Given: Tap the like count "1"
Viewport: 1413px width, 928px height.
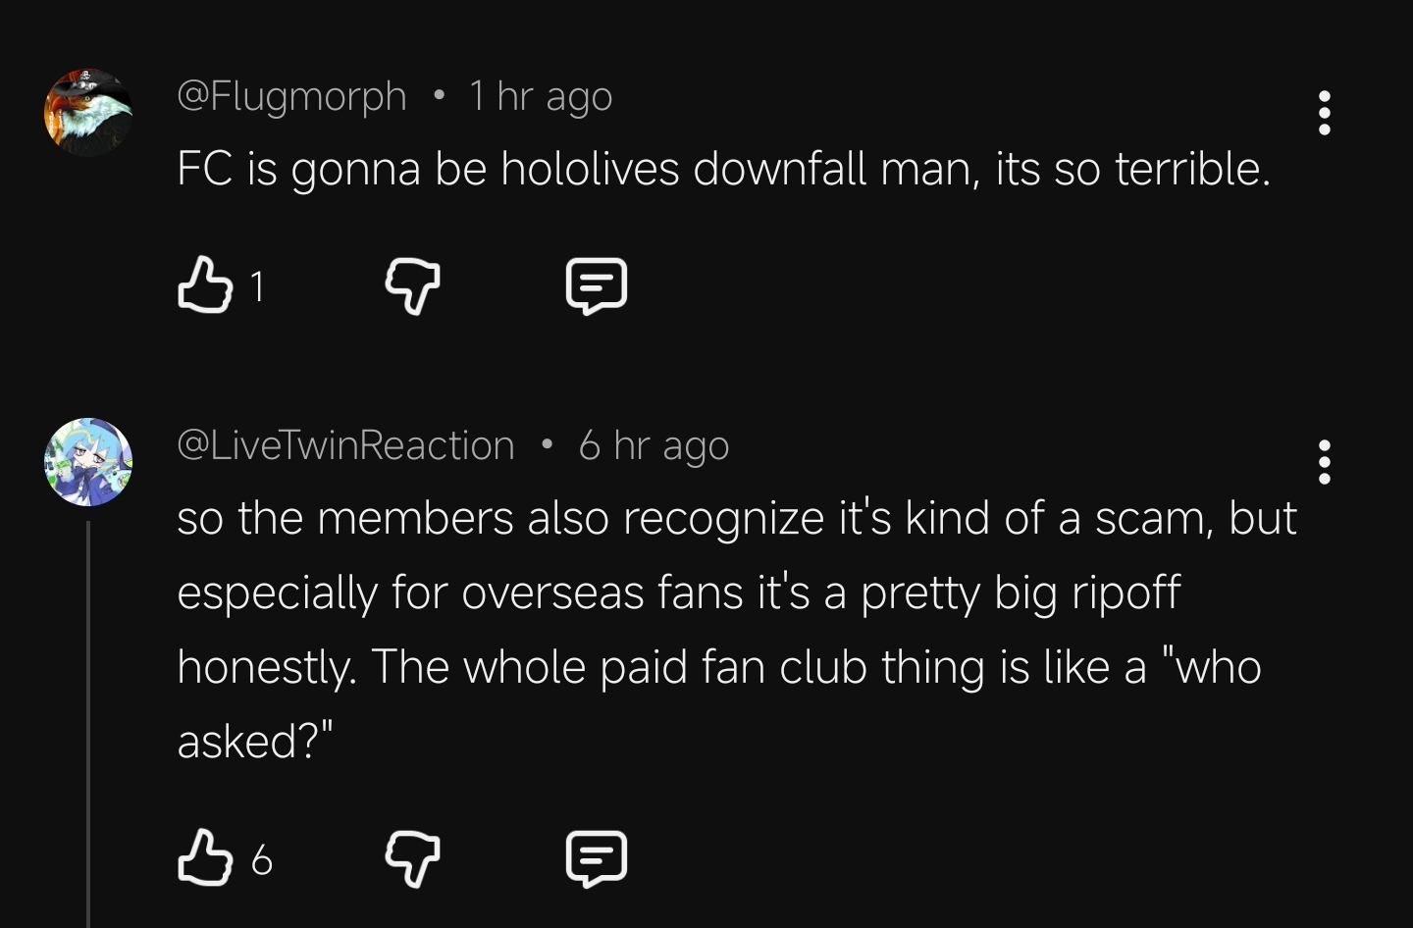Looking at the screenshot, I should 257,287.
